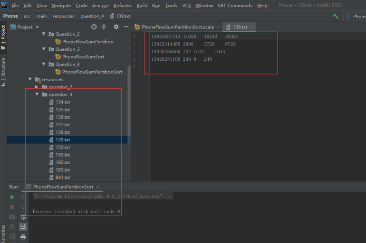Hide the Project panel with minus icon
Image resolution: width=366 pixels, height=243 pixels.
(x=126, y=27)
